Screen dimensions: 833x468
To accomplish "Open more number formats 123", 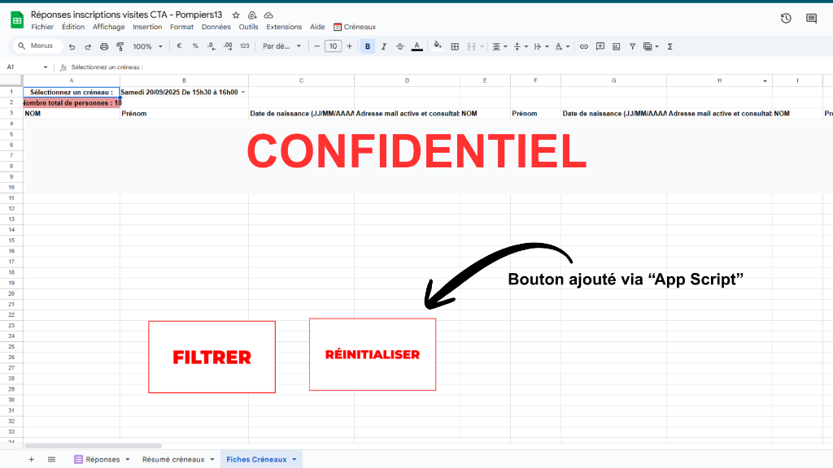I will [x=244, y=46].
